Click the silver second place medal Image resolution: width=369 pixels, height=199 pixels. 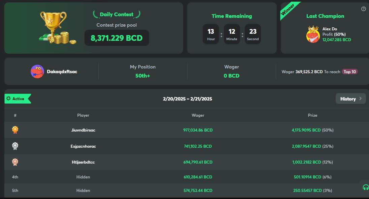click(15, 146)
